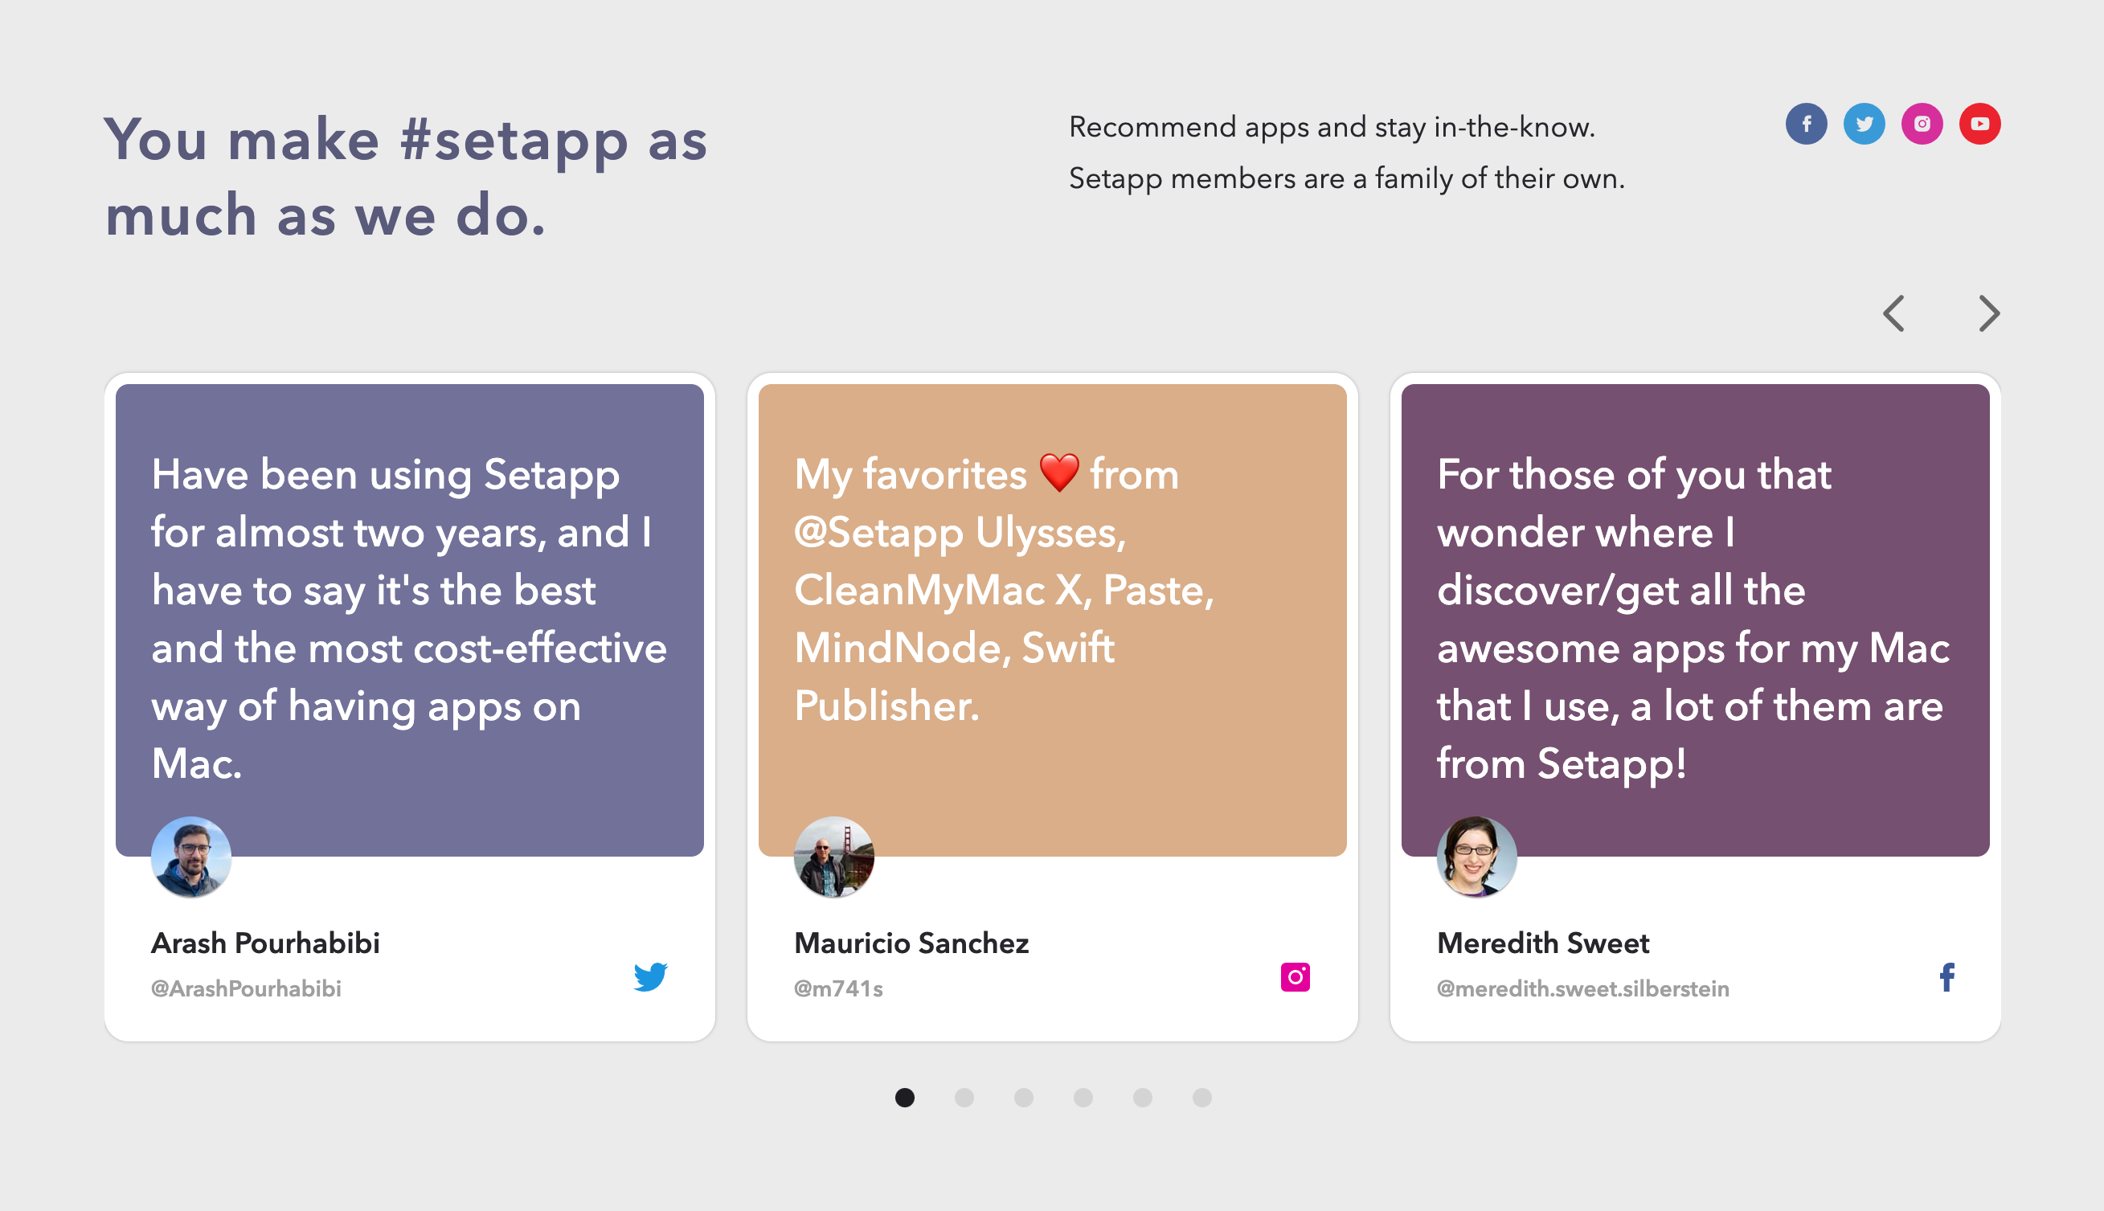The image size is (2104, 1211).
Task: Switch to the second carousel dot
Action: (964, 1098)
